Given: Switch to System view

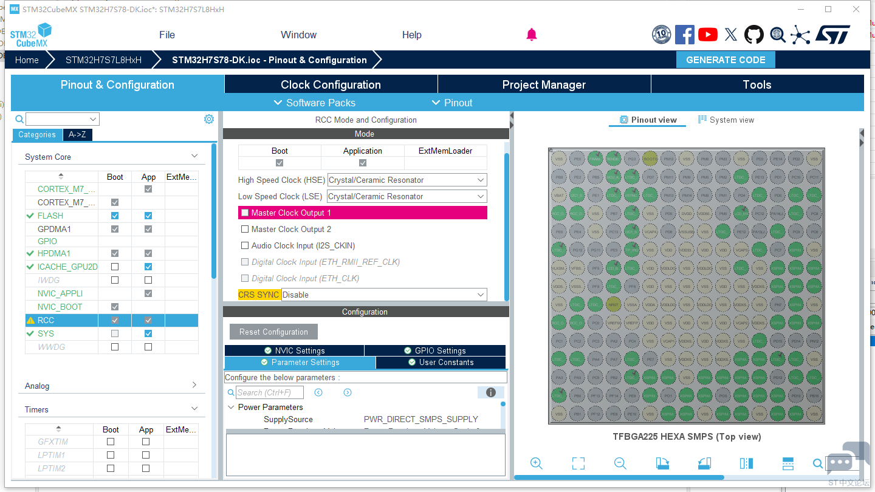Looking at the screenshot, I should (x=726, y=120).
